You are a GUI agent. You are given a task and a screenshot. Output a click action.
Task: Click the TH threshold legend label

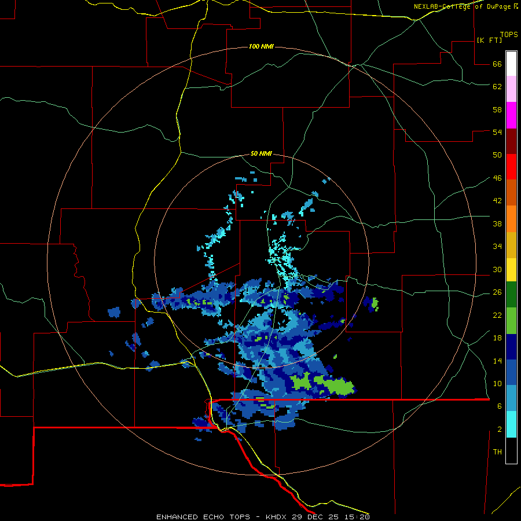coord(497,452)
